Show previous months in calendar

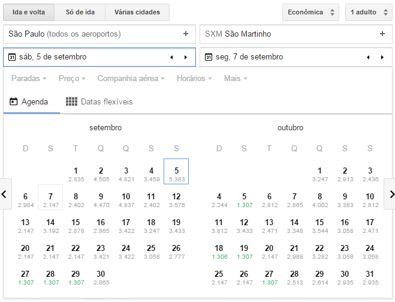coord(5,194)
